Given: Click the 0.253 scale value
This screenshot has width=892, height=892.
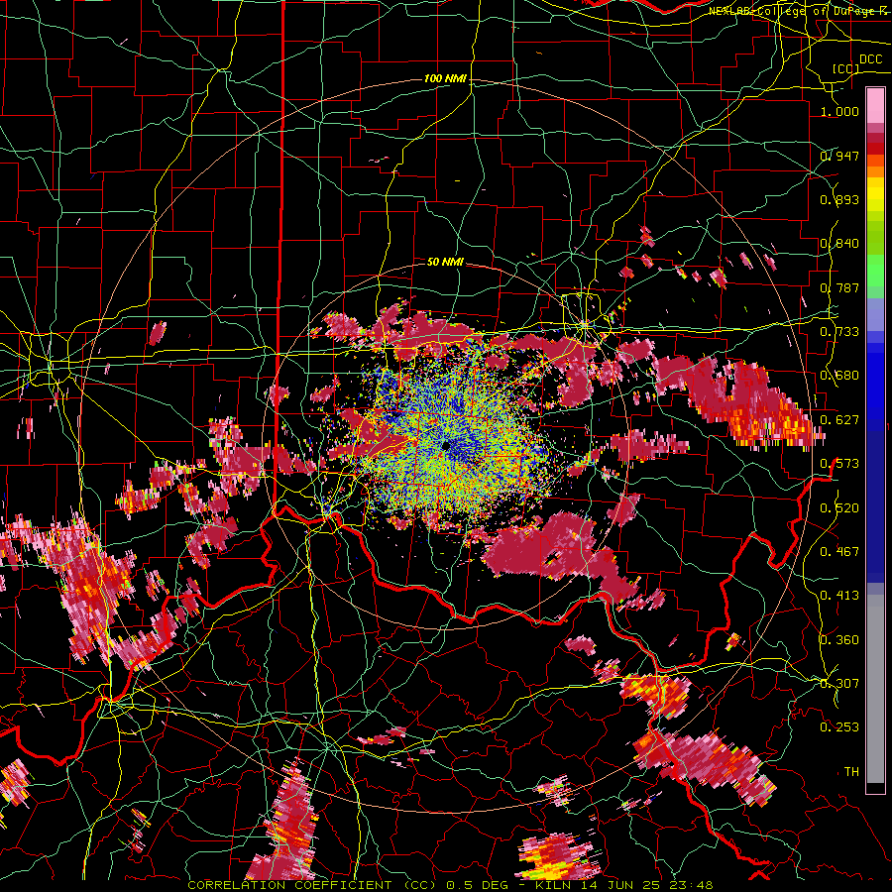Looking at the screenshot, I should (839, 727).
